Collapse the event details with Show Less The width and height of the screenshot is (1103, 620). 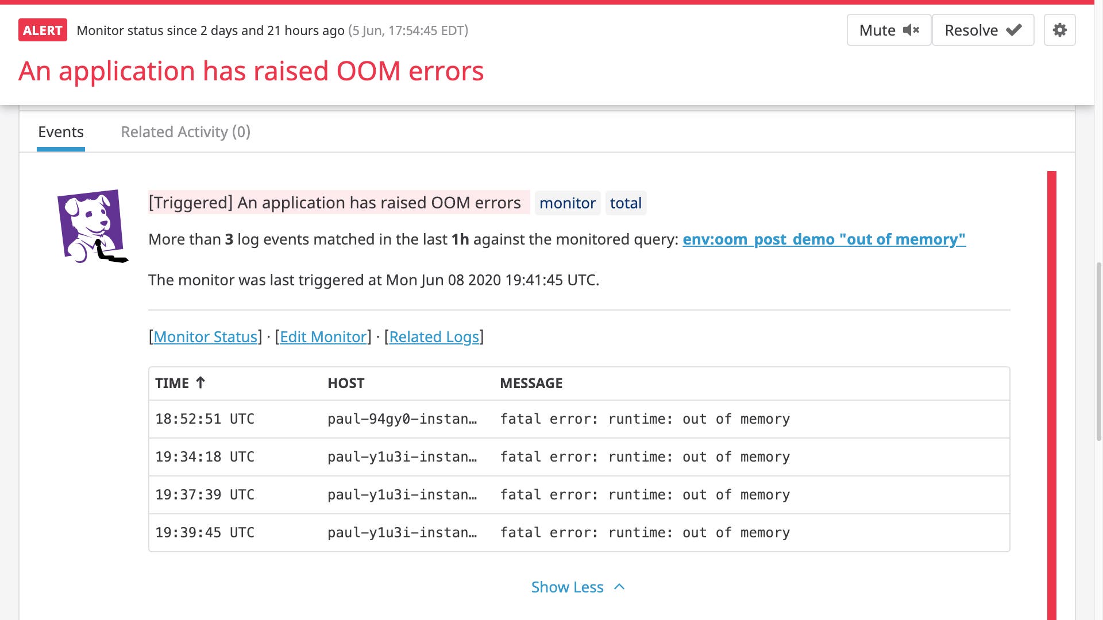coord(568,587)
